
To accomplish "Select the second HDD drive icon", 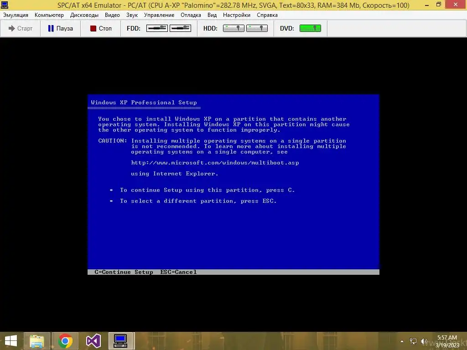I will click(x=257, y=28).
